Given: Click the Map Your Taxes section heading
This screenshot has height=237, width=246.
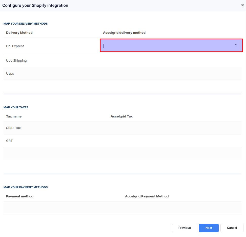Looking at the screenshot, I should (16, 107).
